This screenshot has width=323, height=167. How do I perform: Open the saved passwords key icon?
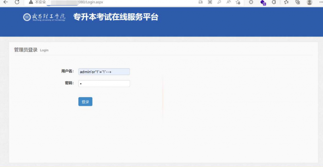219,2
